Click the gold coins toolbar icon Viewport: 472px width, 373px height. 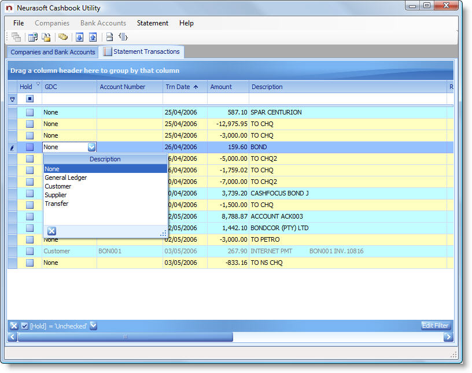63,37
